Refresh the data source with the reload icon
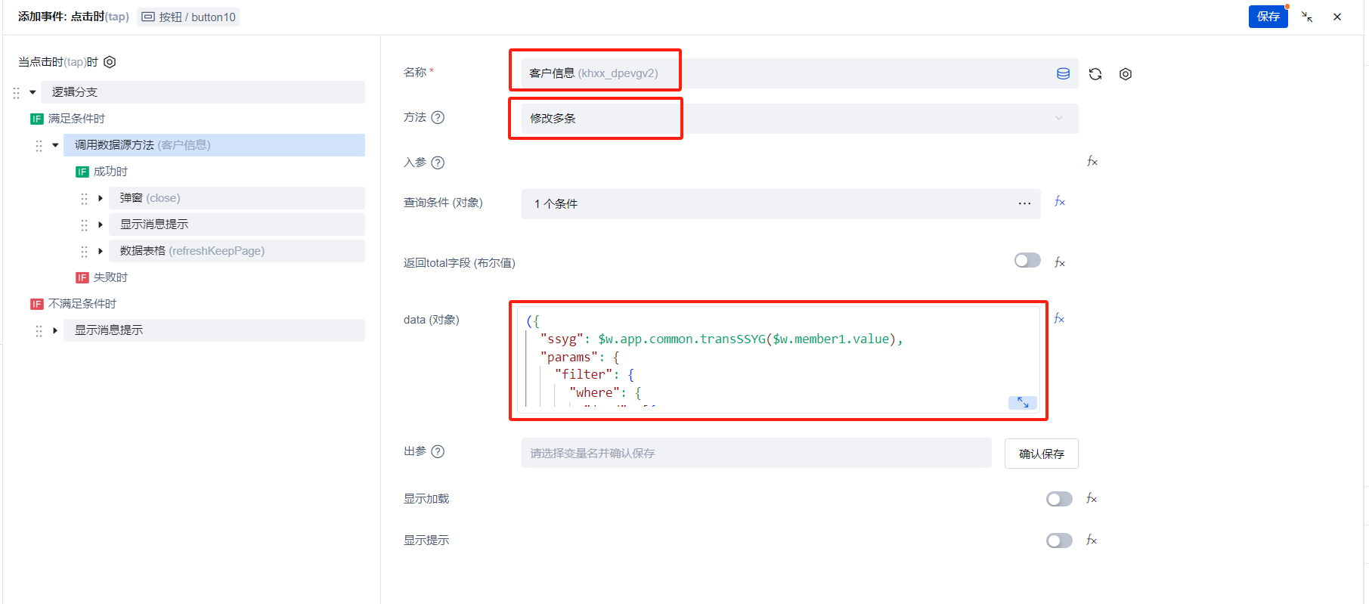Screen dimensions: 1369x604 click(x=1095, y=74)
